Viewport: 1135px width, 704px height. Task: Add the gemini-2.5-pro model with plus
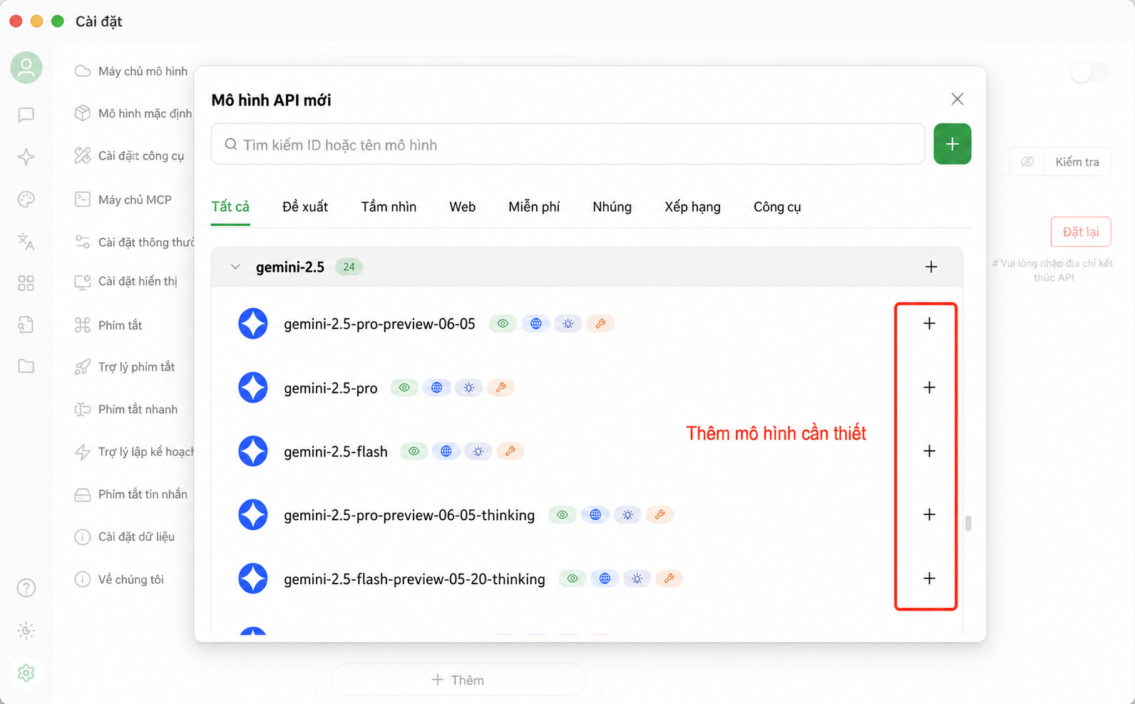point(929,388)
